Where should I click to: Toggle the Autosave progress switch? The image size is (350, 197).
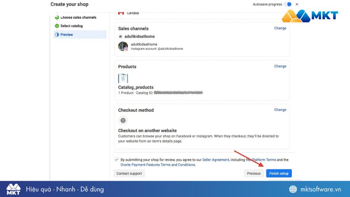click(x=288, y=4)
